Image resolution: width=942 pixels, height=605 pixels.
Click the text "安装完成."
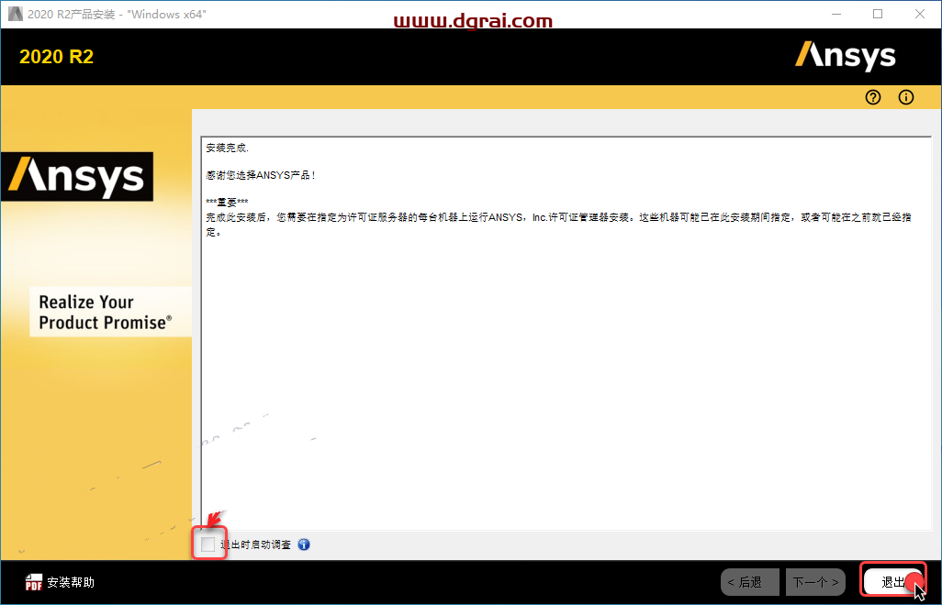click(x=227, y=148)
